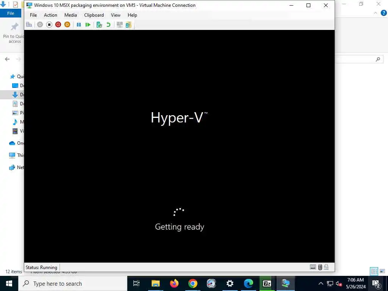Click the orange Save state icon

[x=67, y=25]
